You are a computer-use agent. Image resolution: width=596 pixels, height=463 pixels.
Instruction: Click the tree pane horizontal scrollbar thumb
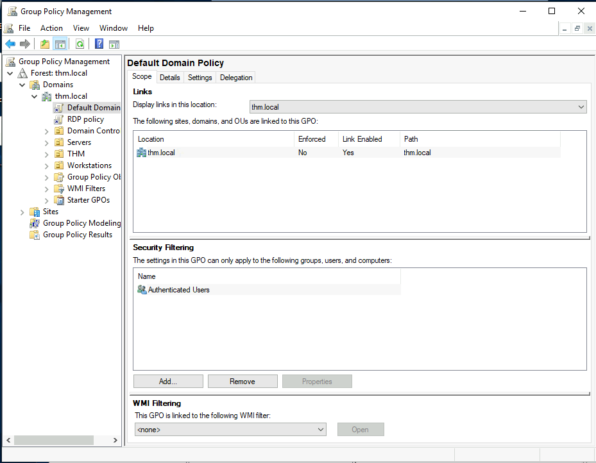pyautogui.click(x=54, y=440)
